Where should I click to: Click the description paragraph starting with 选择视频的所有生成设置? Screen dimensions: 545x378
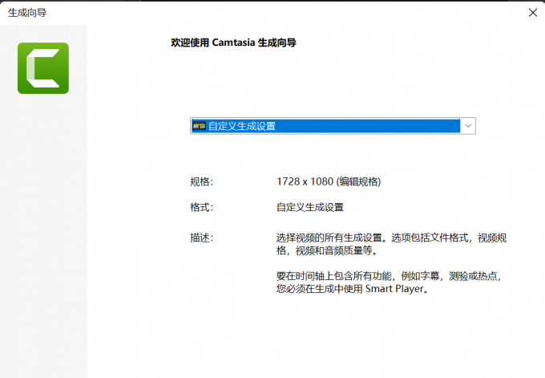pyautogui.click(x=391, y=244)
